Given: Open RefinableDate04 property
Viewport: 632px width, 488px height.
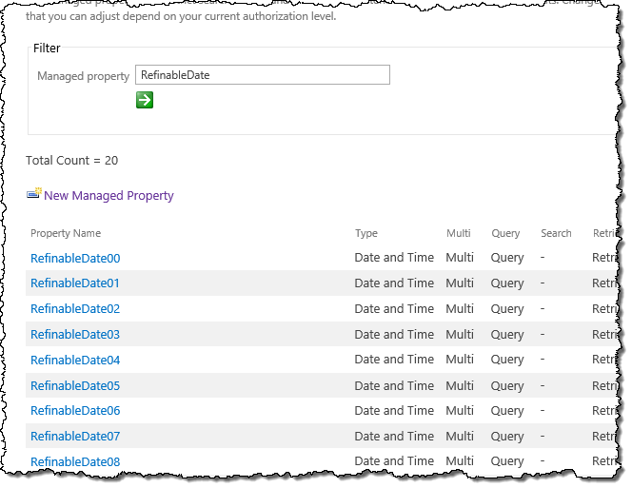Looking at the screenshot, I should point(75,361).
